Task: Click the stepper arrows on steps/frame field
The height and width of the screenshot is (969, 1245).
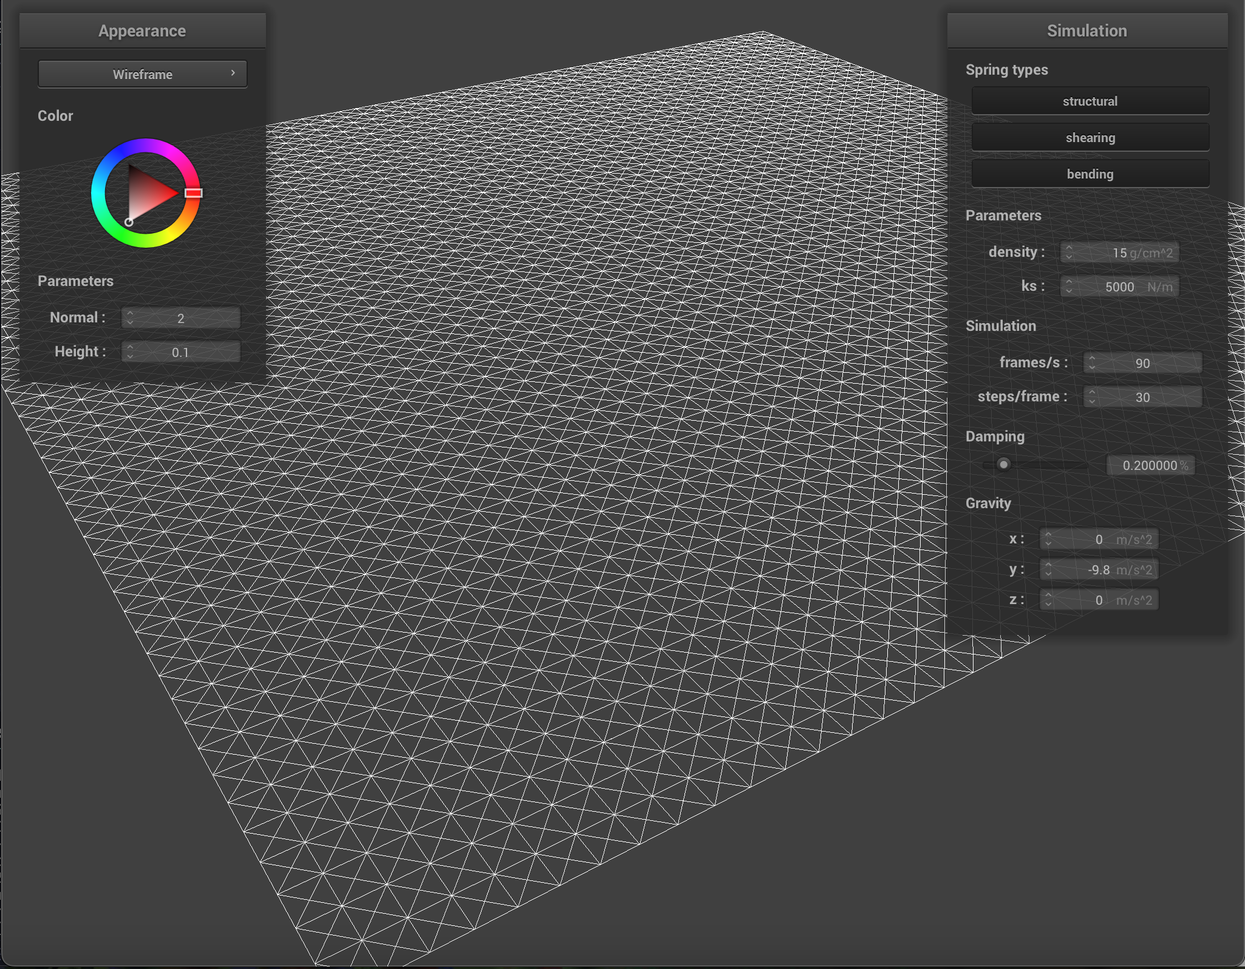Action: 1092,397
